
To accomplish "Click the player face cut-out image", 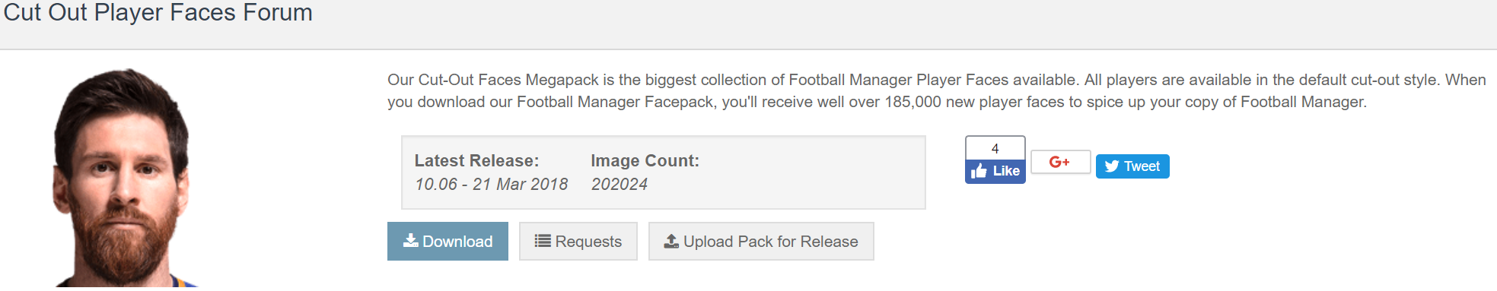I will point(120,178).
